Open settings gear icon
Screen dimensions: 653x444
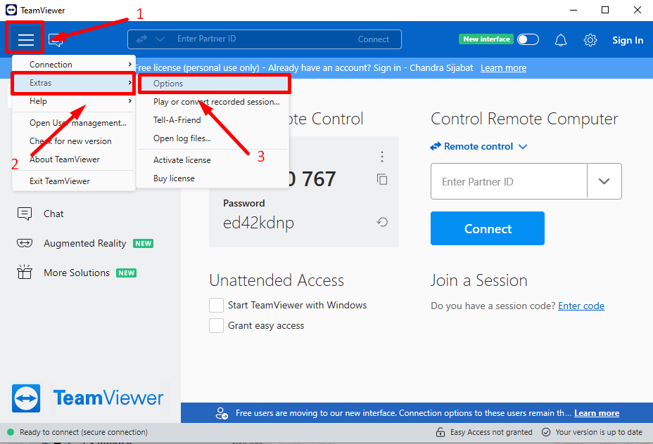(590, 40)
